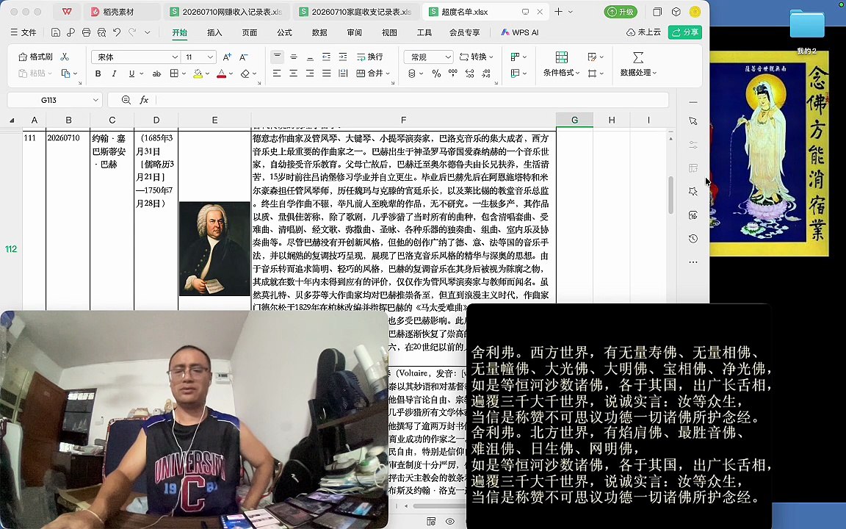846x529 pixels.
Task: Click the Bach portrait image in column E
Action: (x=214, y=248)
